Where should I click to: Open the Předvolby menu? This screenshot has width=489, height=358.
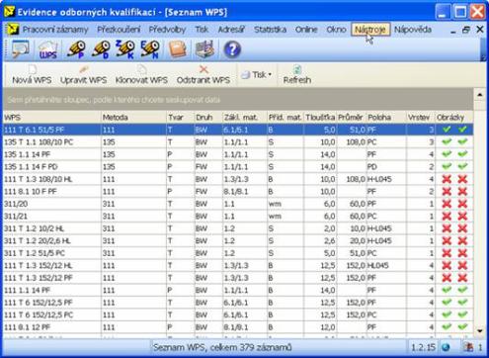(167, 30)
